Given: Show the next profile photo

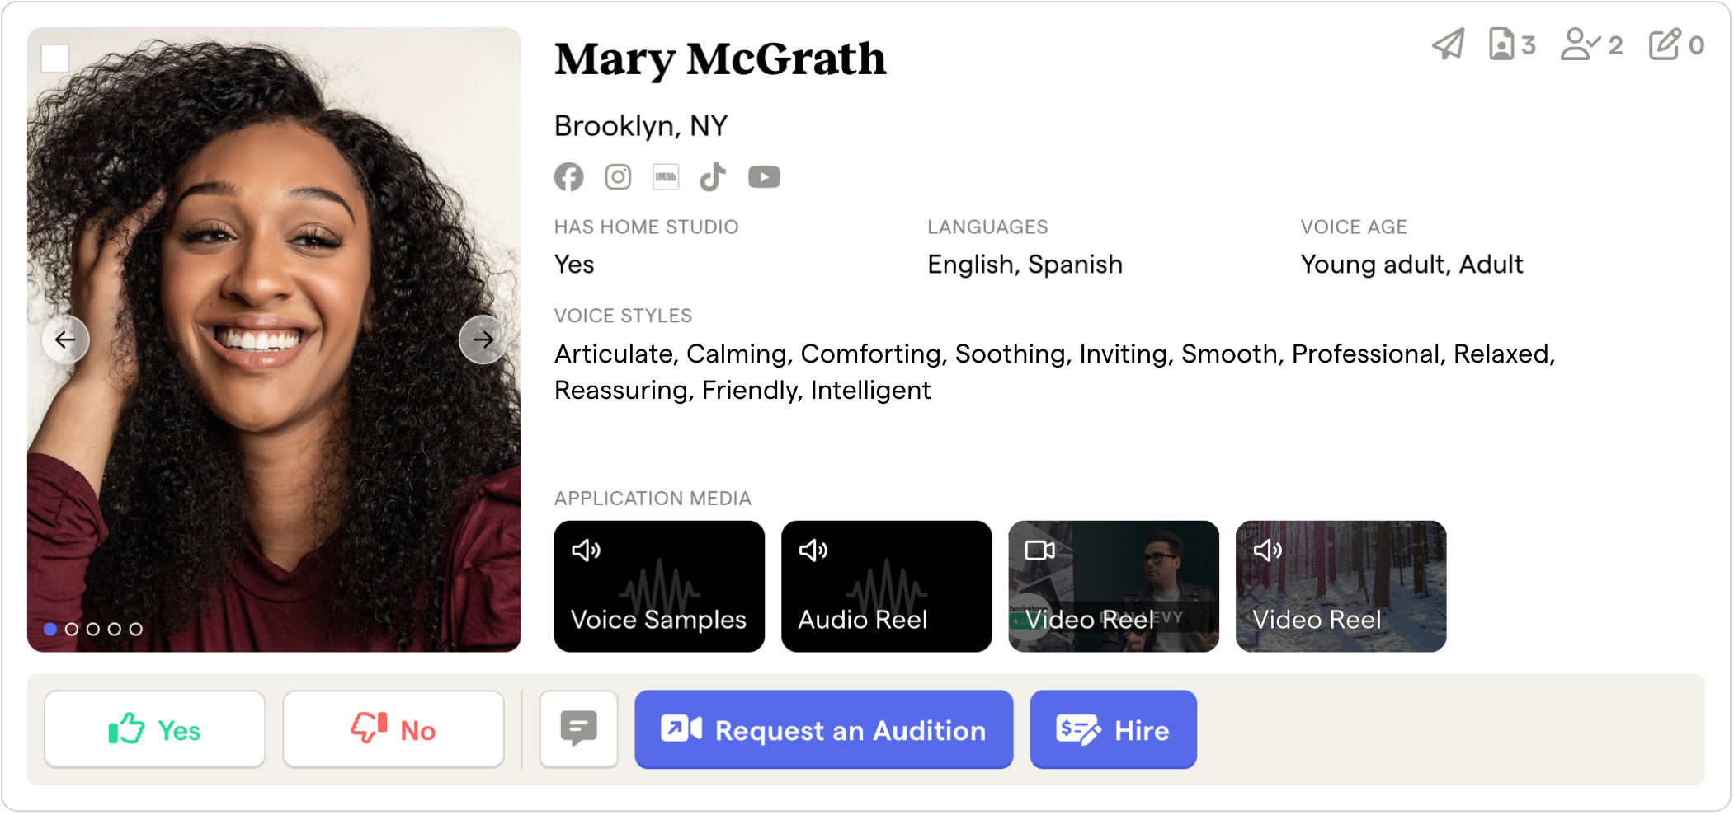Looking at the screenshot, I should point(483,340).
